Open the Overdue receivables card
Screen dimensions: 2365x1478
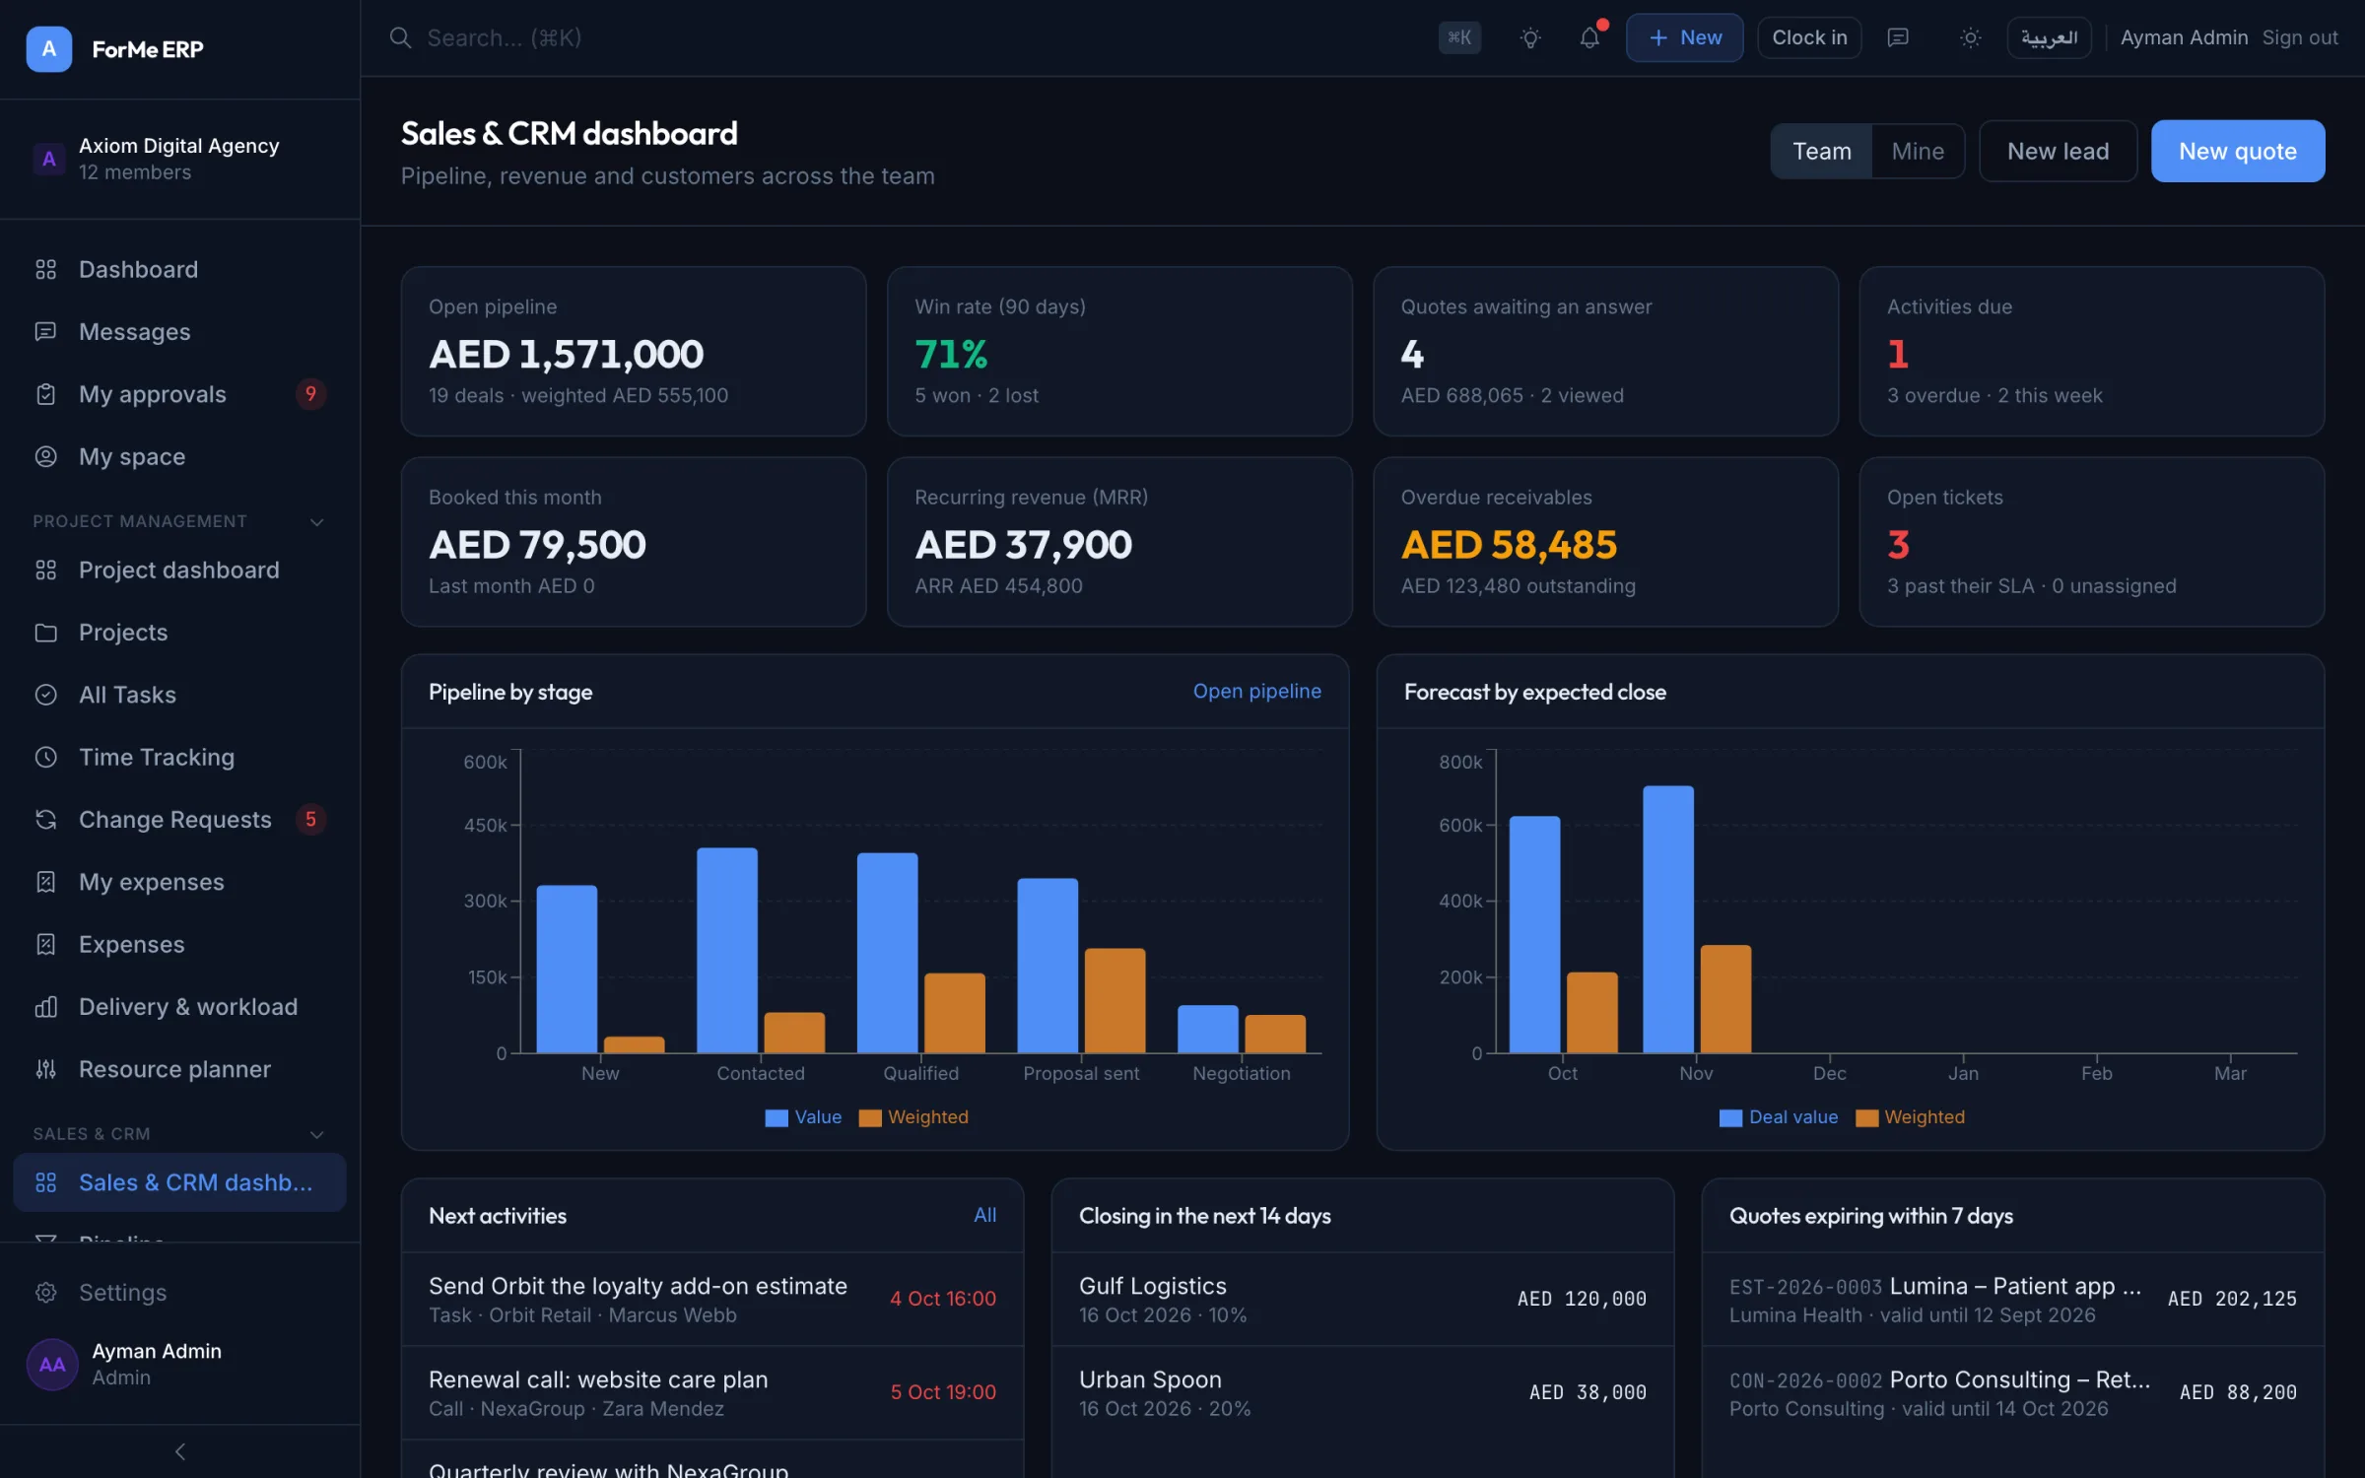tap(1605, 541)
